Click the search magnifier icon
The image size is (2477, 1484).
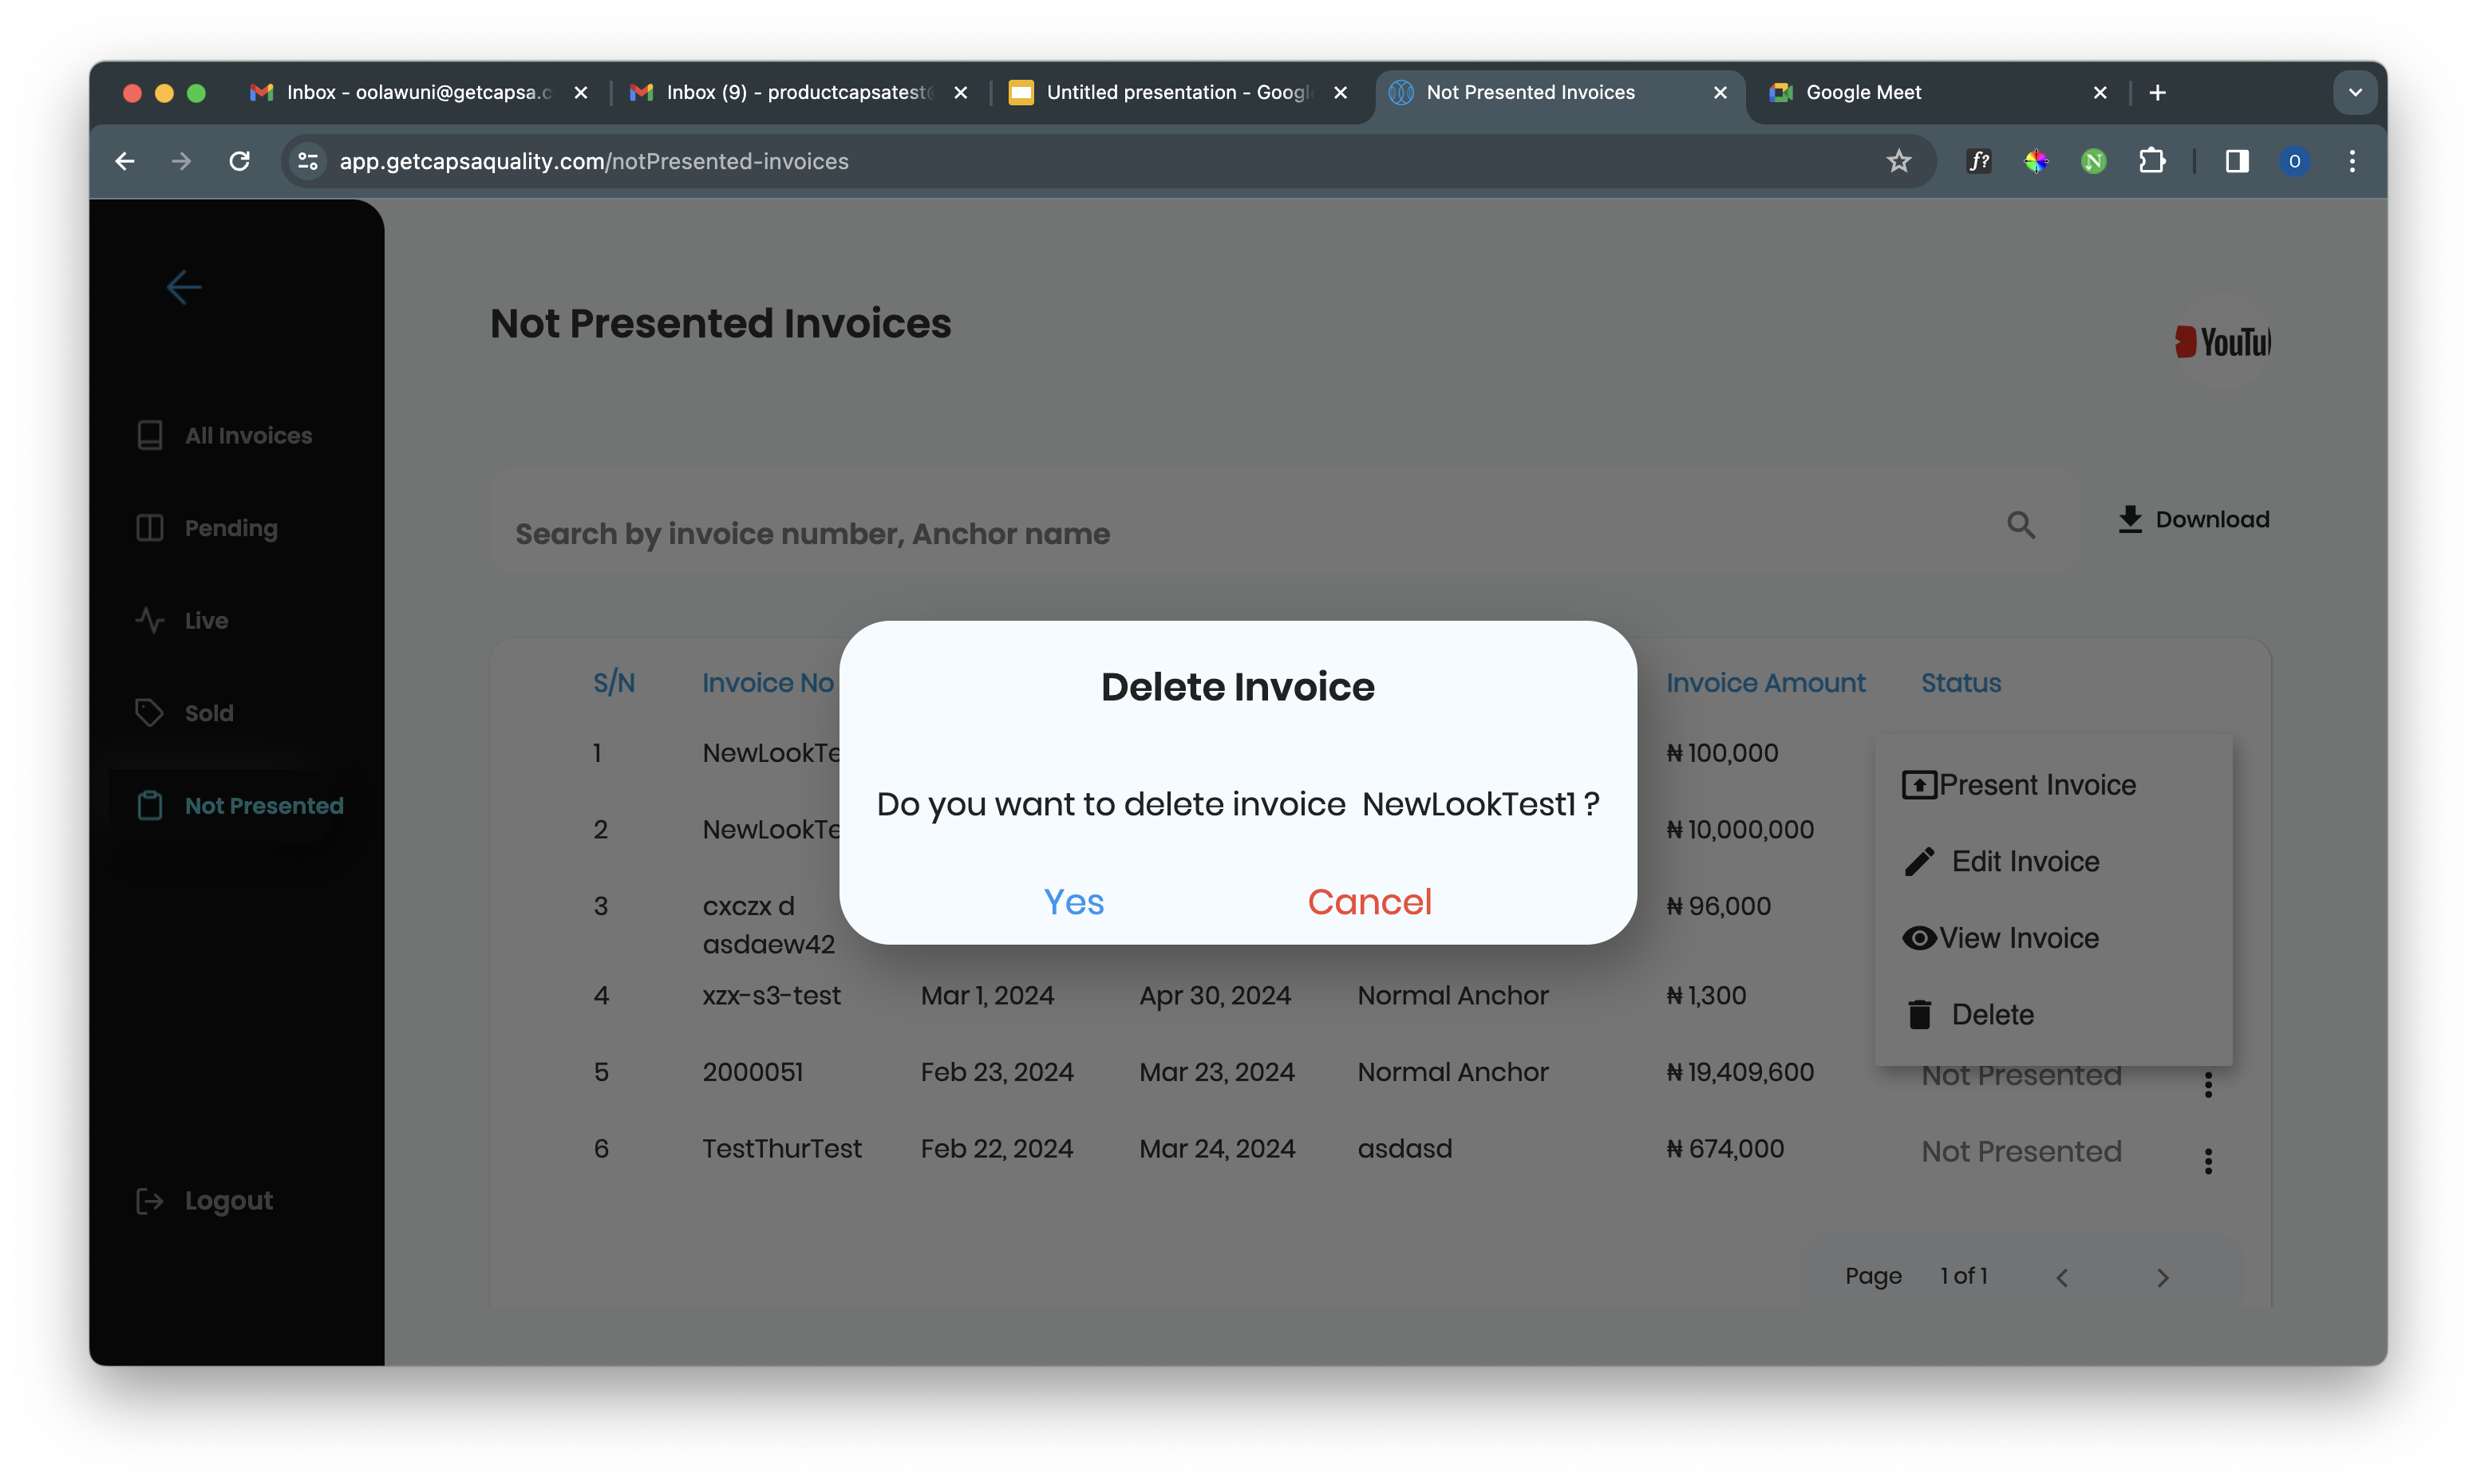click(2021, 524)
